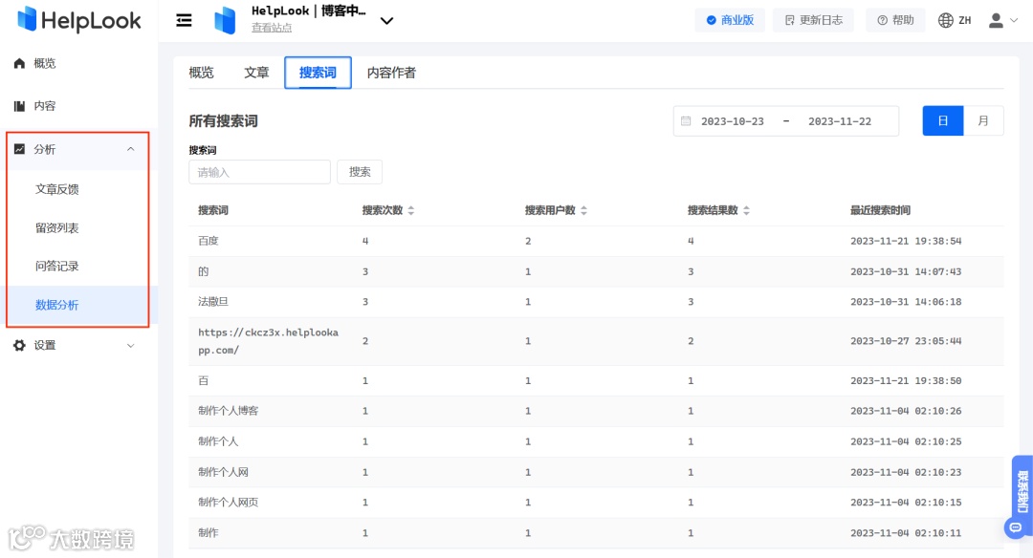Screen dimensions: 1033x558
Task: Expand the site switcher dropdown next to HelpLook
Action: click(386, 20)
